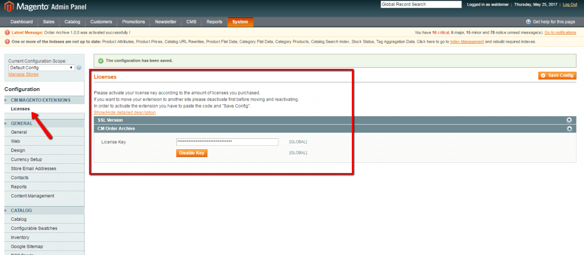Open the Dashboard menu item
Image resolution: width=584 pixels, height=255 pixels.
coord(21,22)
